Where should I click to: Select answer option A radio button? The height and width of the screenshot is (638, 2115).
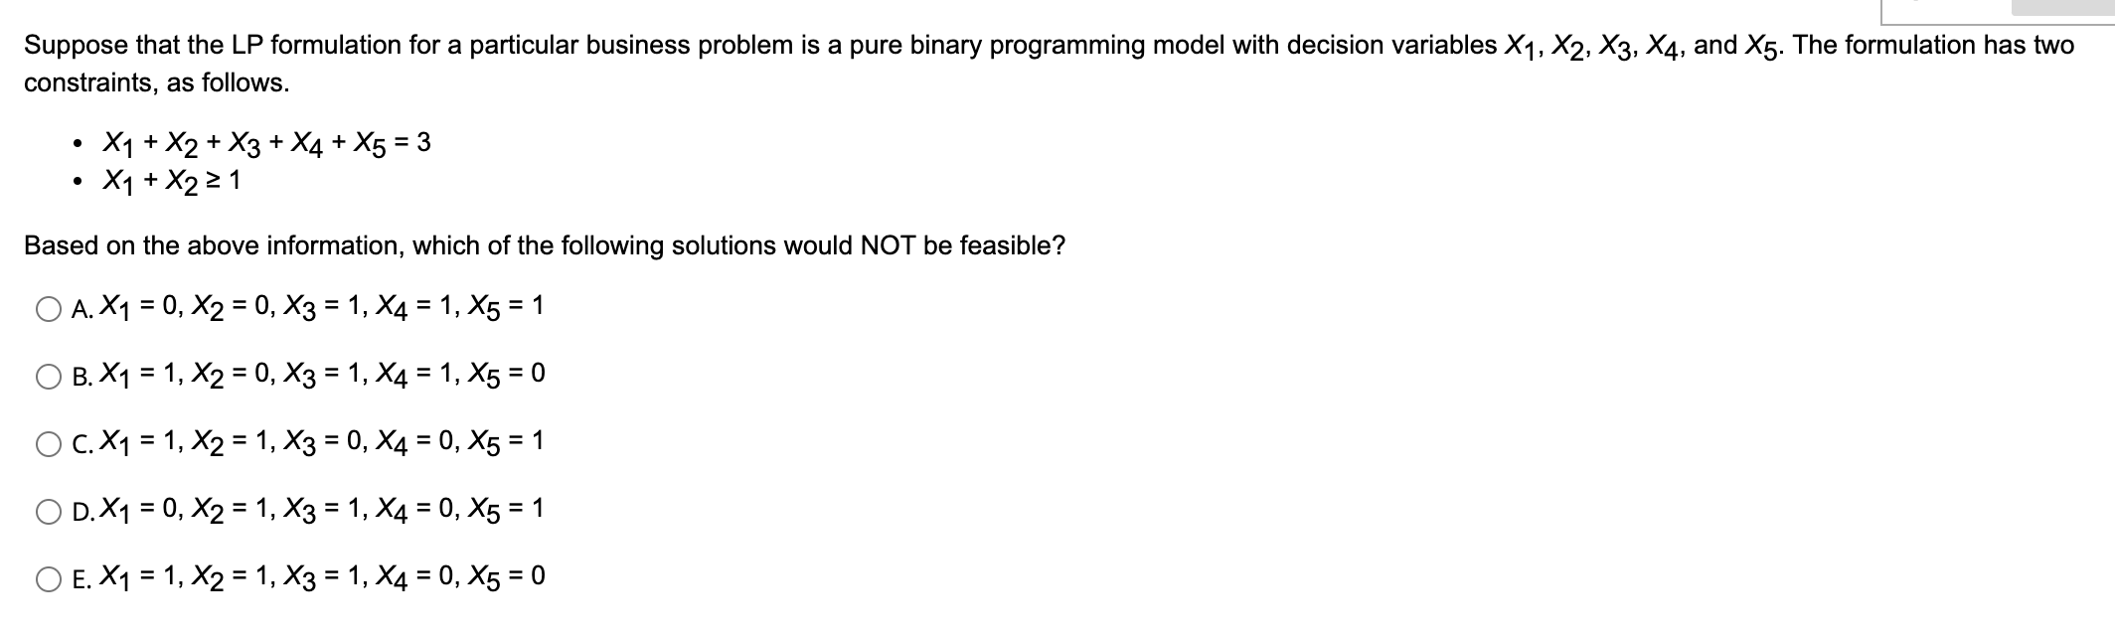[47, 309]
